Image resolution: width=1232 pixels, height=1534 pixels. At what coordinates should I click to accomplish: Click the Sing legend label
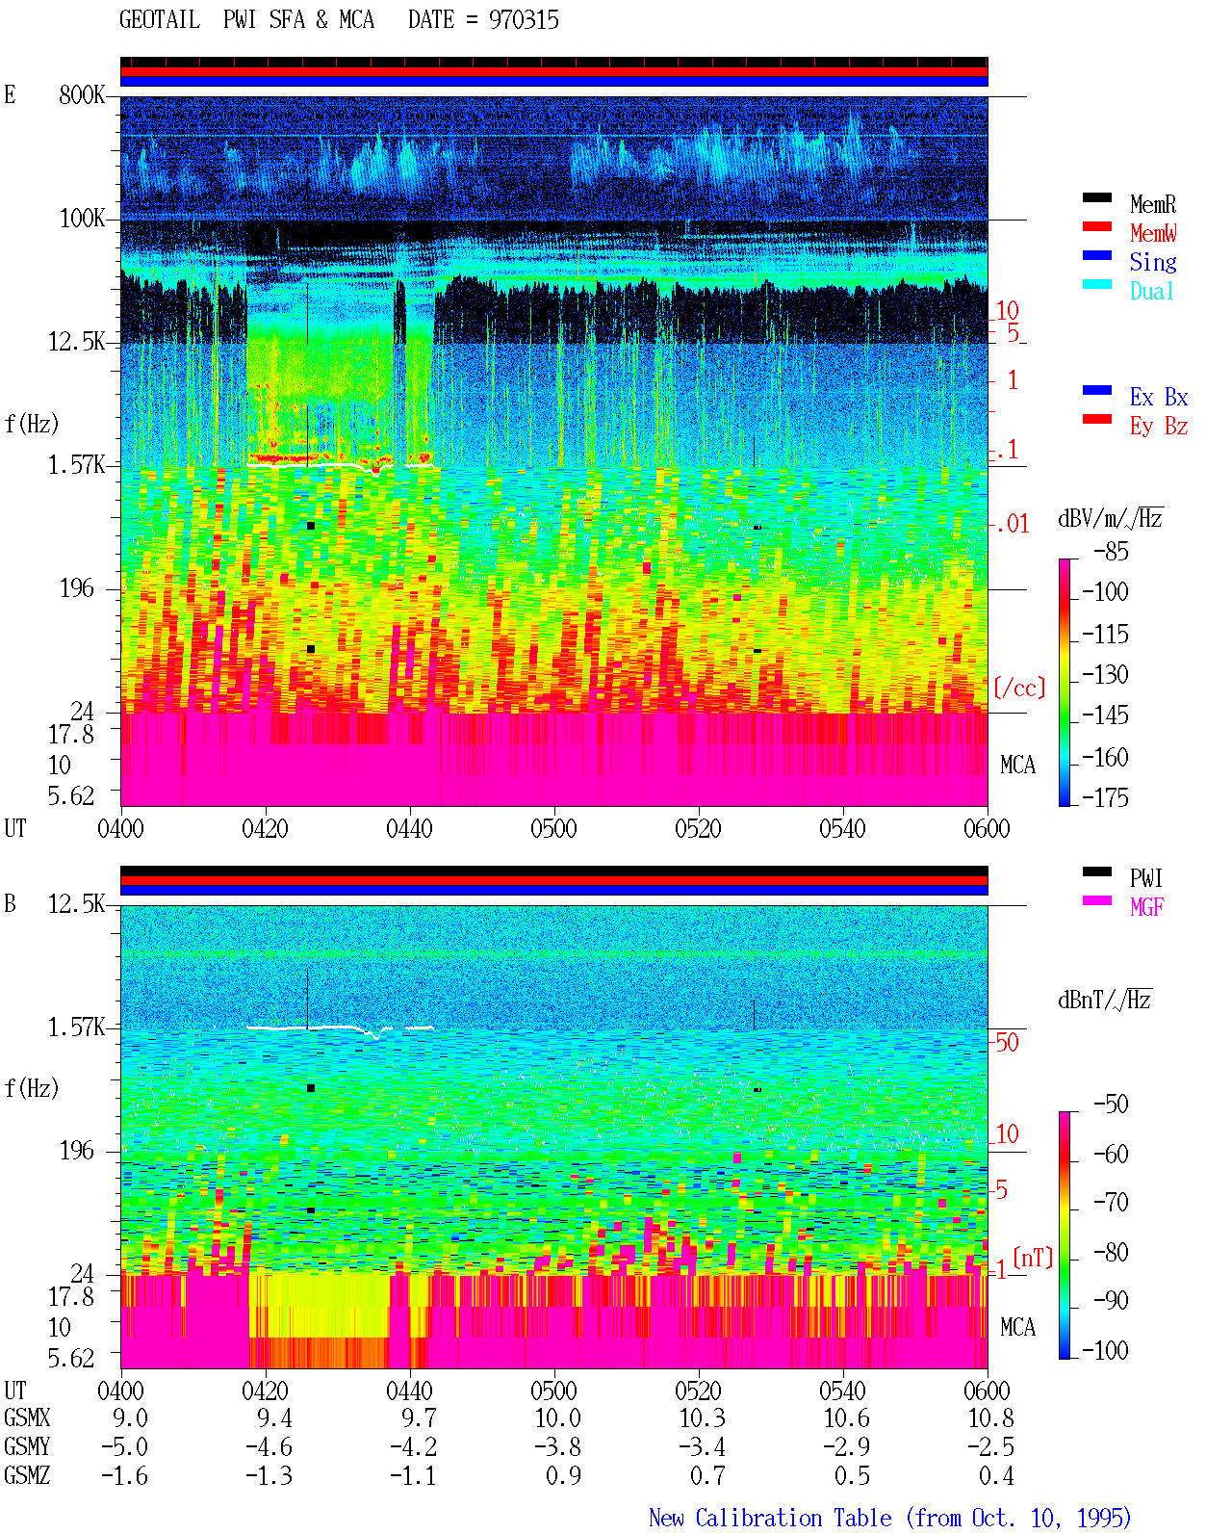[x=1152, y=262]
